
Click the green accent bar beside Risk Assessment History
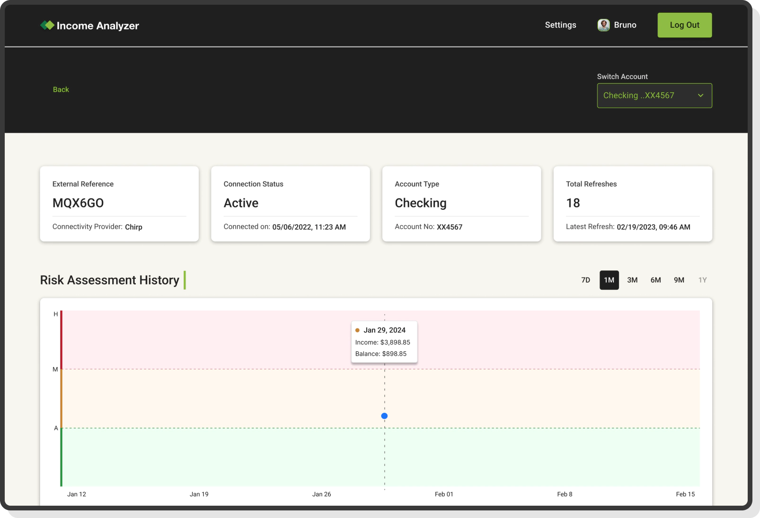point(185,280)
